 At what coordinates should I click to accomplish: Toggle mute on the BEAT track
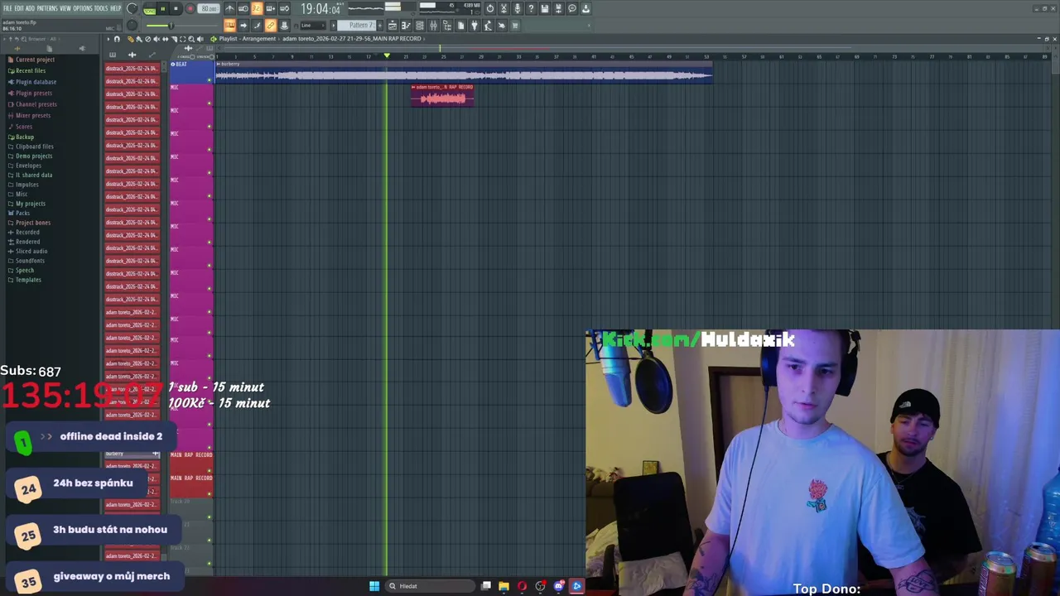tap(210, 80)
